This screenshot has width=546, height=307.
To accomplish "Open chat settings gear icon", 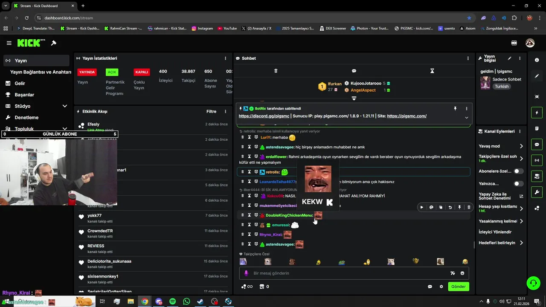I will [x=441, y=287].
